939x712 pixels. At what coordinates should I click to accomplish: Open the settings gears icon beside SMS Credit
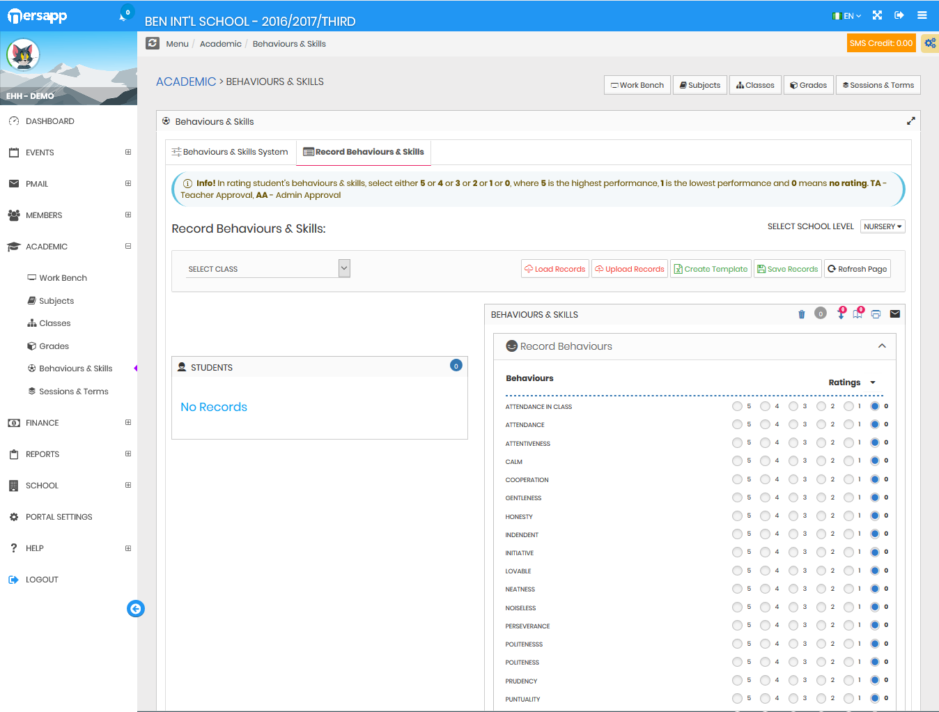930,43
